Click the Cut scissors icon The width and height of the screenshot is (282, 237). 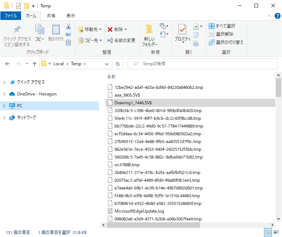coord(68,26)
